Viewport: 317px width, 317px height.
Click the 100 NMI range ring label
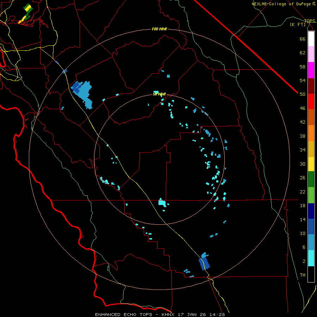click(159, 29)
